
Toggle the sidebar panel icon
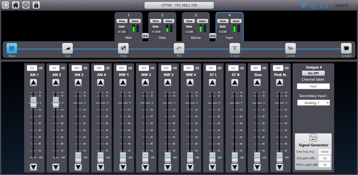click(6, 5)
